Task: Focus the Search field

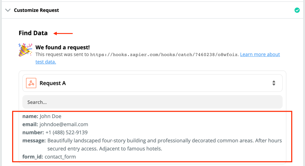Action: (x=153, y=102)
